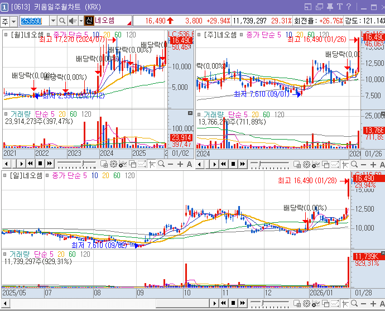Click daily chart overlay windows icon
This screenshot has width=385, height=311.
(x=326, y=304)
